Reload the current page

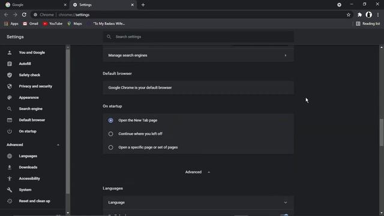click(x=24, y=14)
